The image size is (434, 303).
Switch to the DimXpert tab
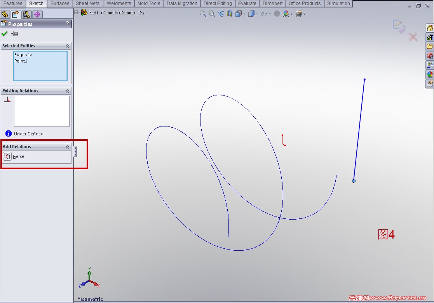(x=273, y=3)
